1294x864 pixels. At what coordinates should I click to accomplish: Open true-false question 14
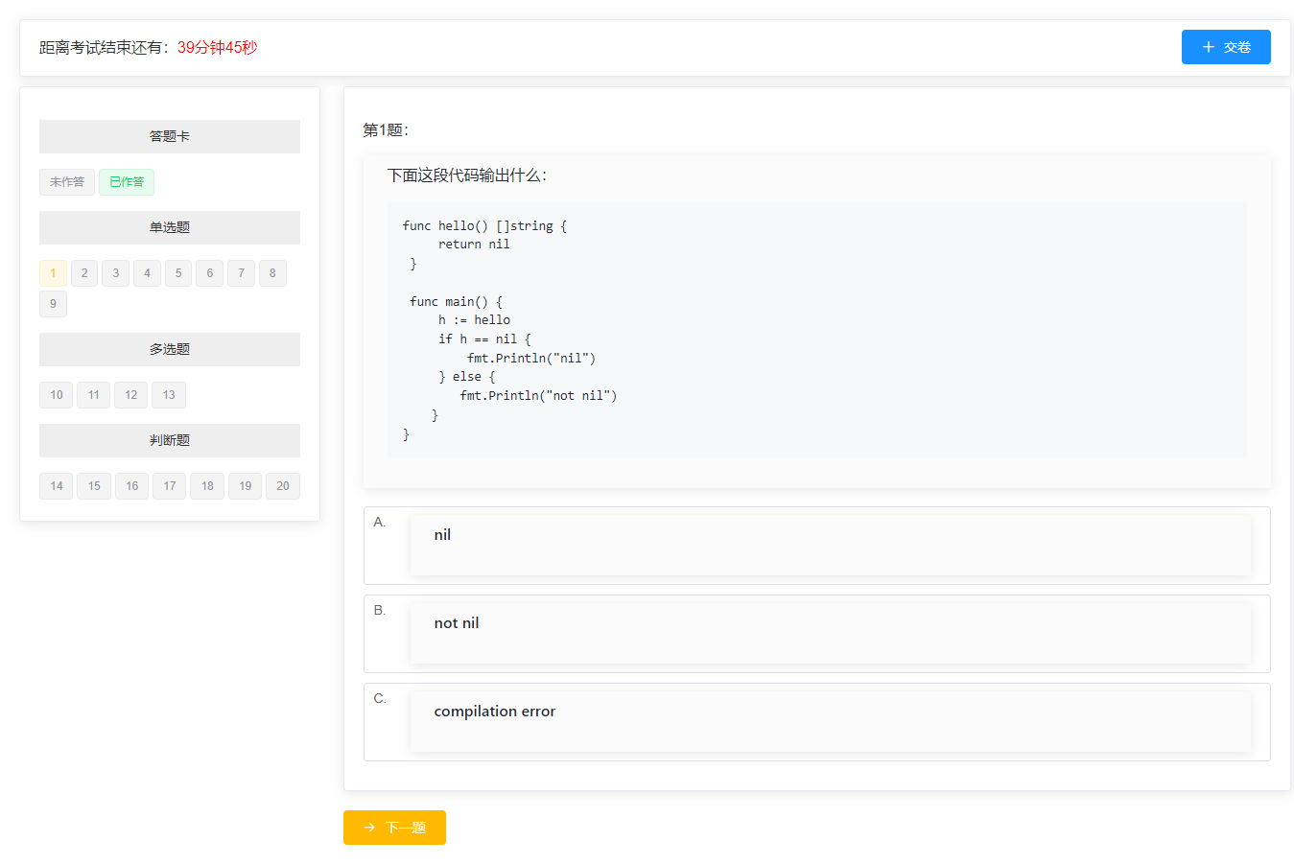(57, 486)
